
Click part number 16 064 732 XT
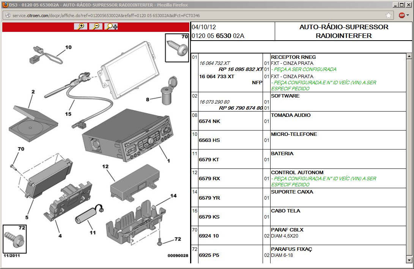point(215,63)
